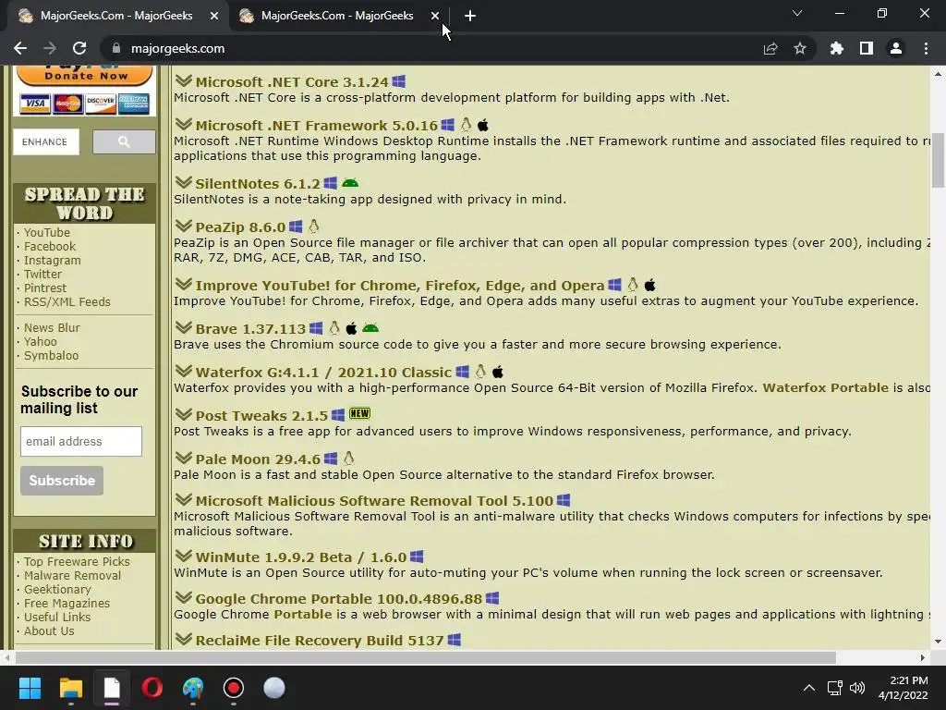
Task: Click the vertical scrollbar thumb
Action: tap(938, 160)
